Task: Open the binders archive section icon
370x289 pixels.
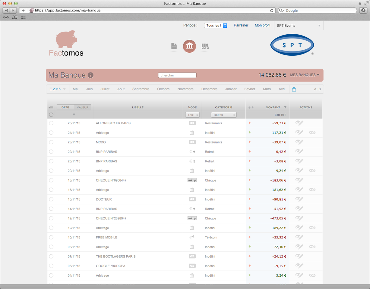Action: pos(205,46)
